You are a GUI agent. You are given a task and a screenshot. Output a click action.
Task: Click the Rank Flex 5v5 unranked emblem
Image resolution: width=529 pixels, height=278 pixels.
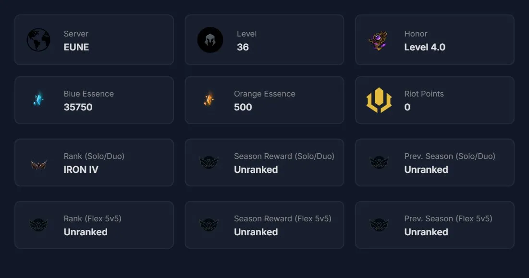click(x=38, y=225)
